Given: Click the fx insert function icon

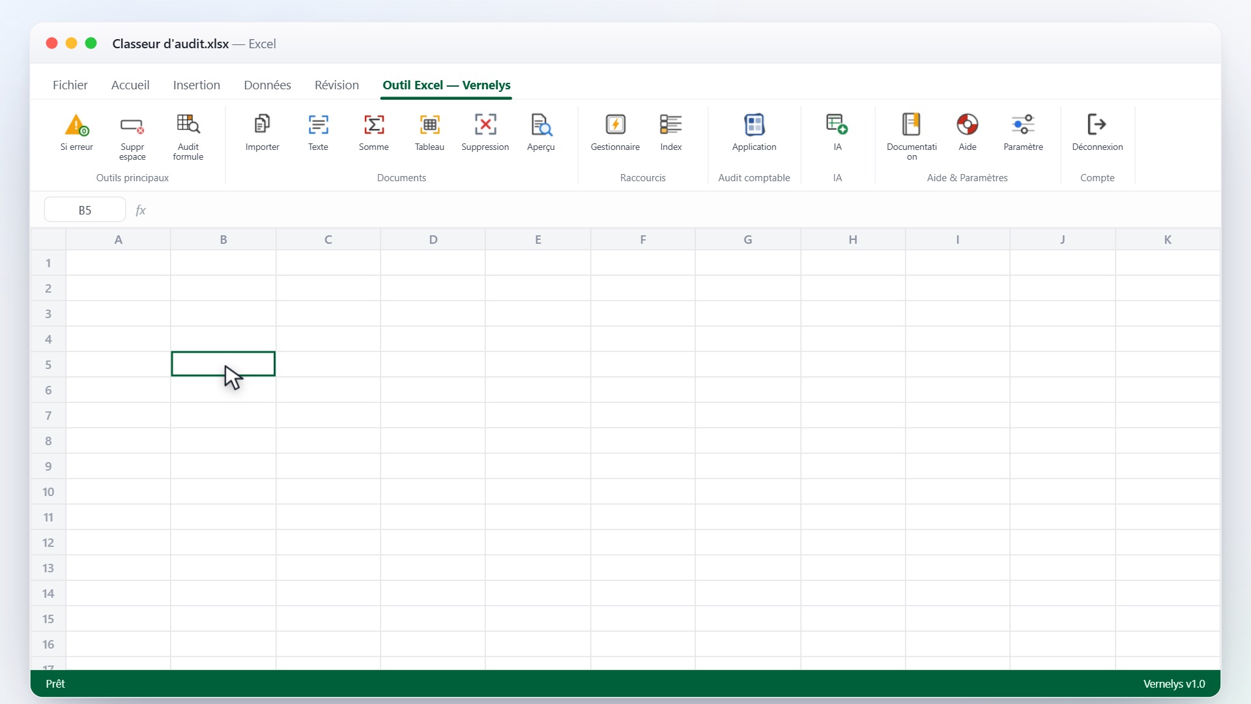Looking at the screenshot, I should 140,210.
